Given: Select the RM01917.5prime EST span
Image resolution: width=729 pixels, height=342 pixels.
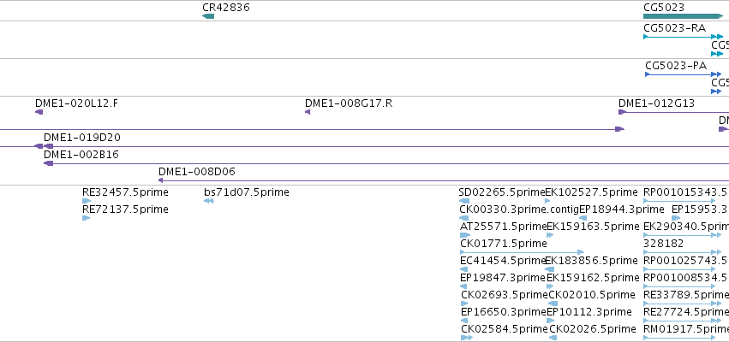Looking at the screenshot, I should pos(679,338).
